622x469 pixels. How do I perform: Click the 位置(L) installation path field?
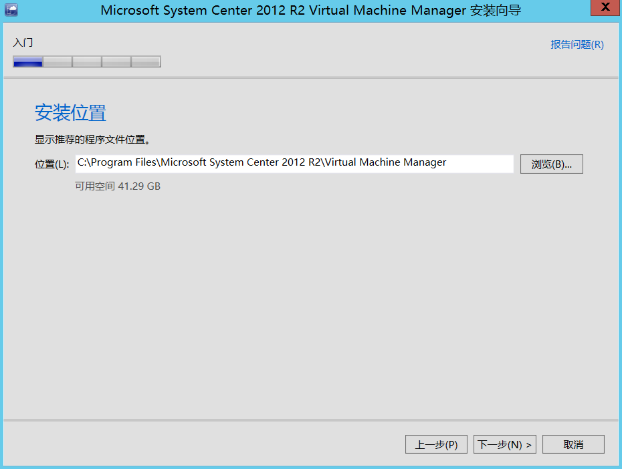pos(294,164)
